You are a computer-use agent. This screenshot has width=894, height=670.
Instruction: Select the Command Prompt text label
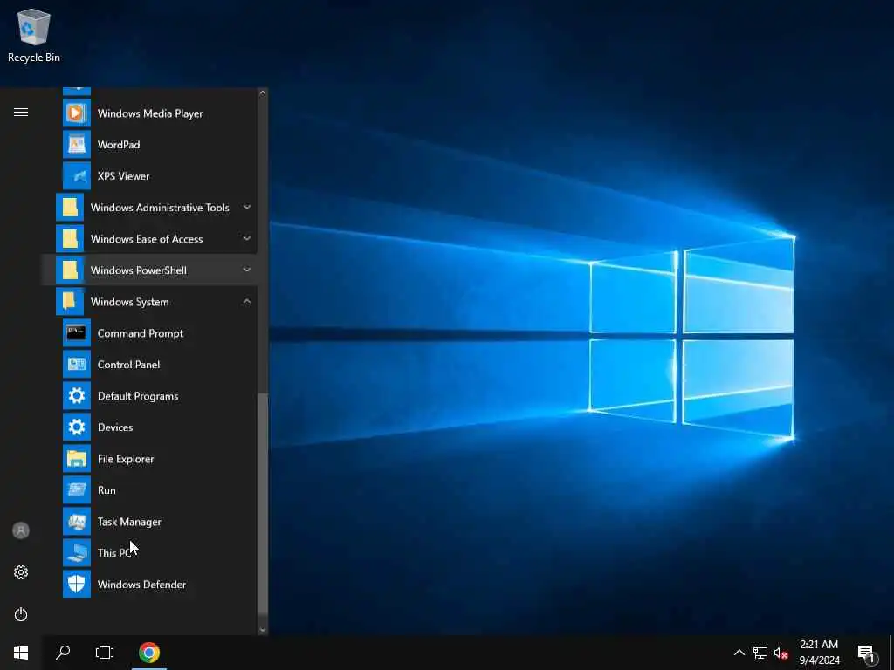click(141, 333)
